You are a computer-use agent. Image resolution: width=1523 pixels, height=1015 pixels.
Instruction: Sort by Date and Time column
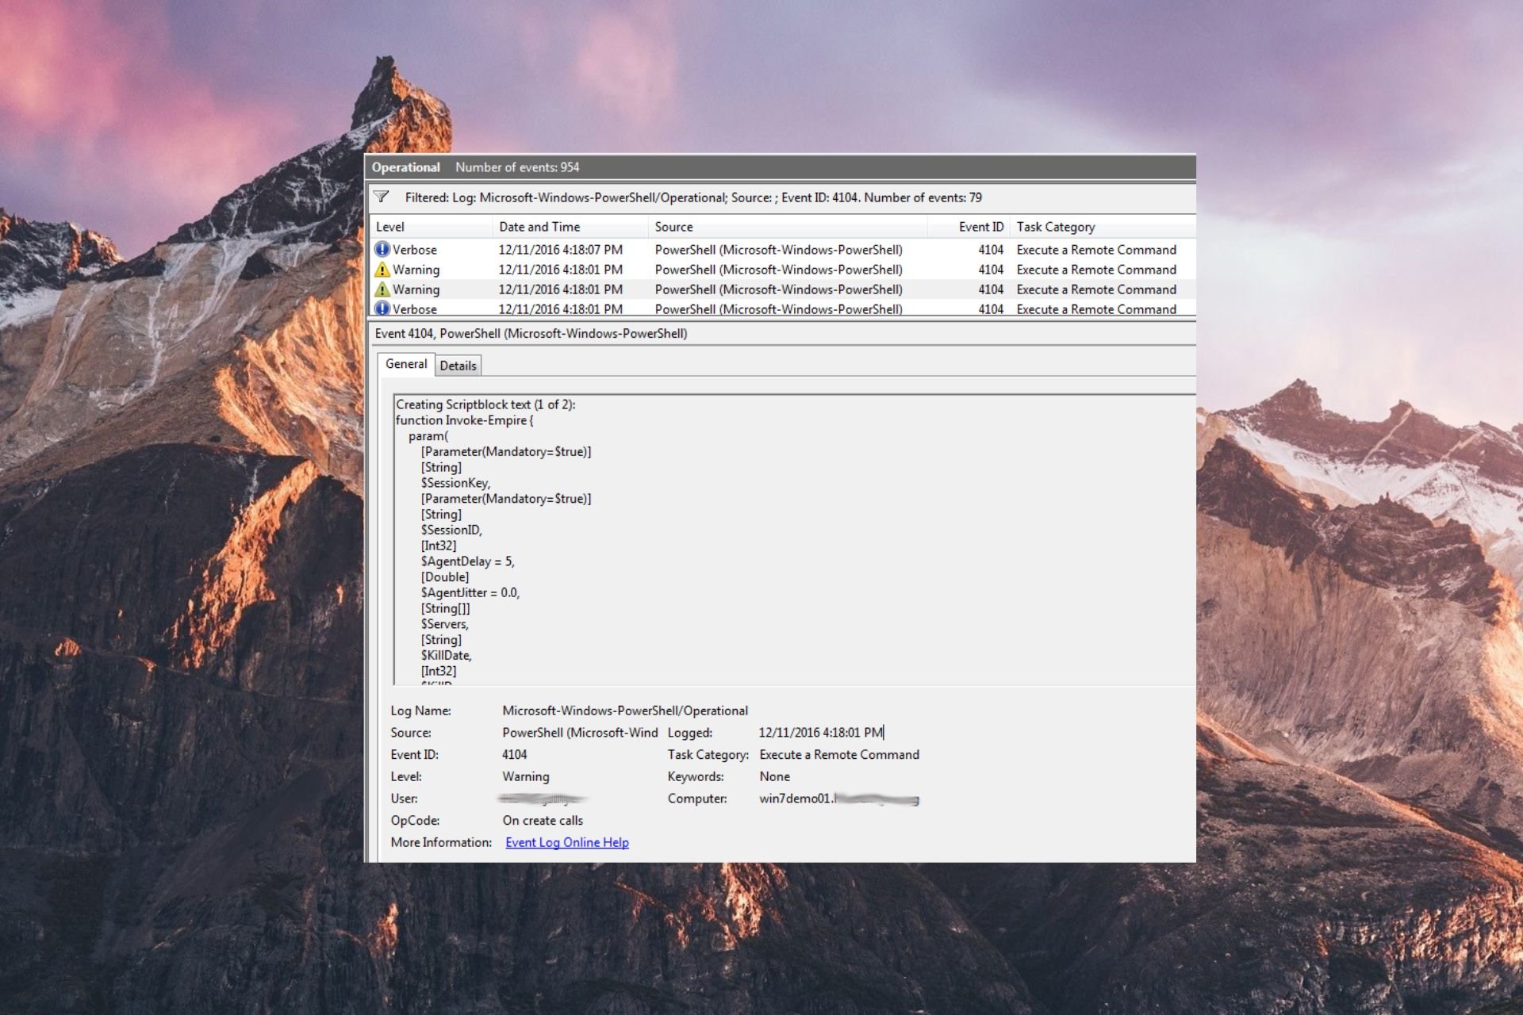click(x=570, y=227)
